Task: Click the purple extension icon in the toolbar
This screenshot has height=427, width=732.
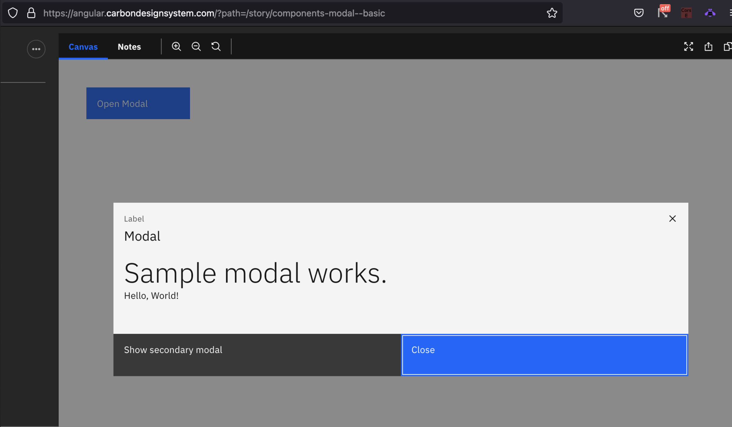Action: point(710,13)
